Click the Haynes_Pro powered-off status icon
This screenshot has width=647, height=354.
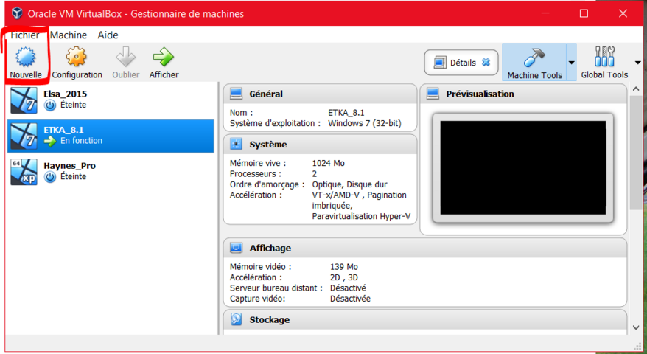point(50,177)
